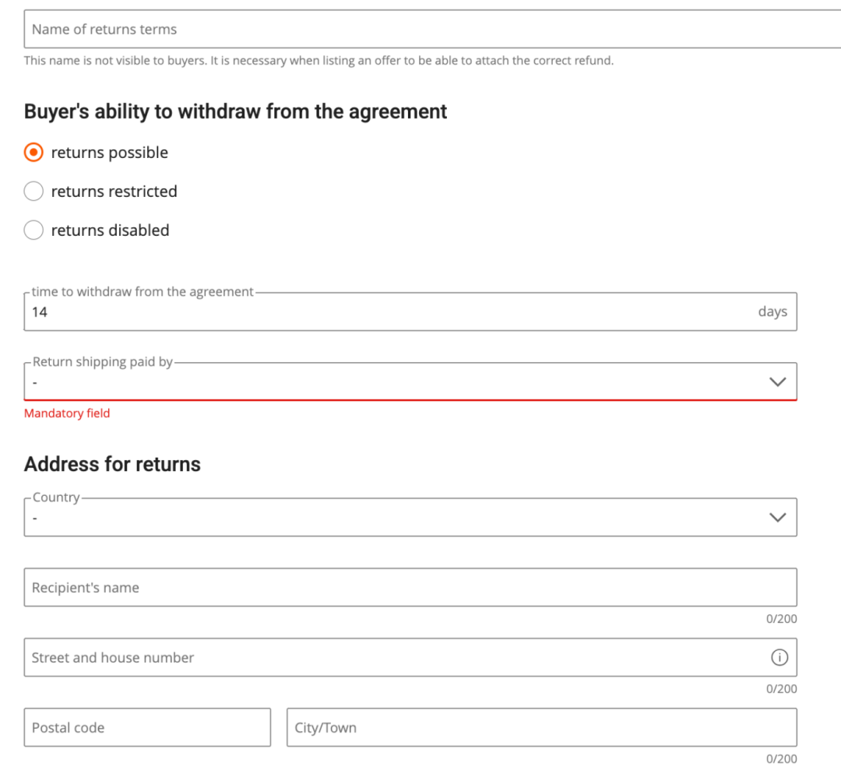841x784 pixels.
Task: Open the 'Return shipping paid by' dropdown
Action: [389, 382]
